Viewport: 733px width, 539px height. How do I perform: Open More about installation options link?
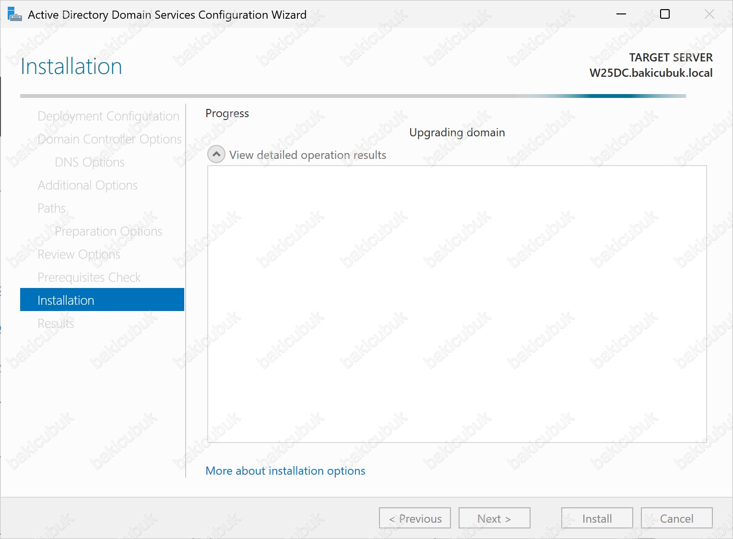tap(285, 471)
